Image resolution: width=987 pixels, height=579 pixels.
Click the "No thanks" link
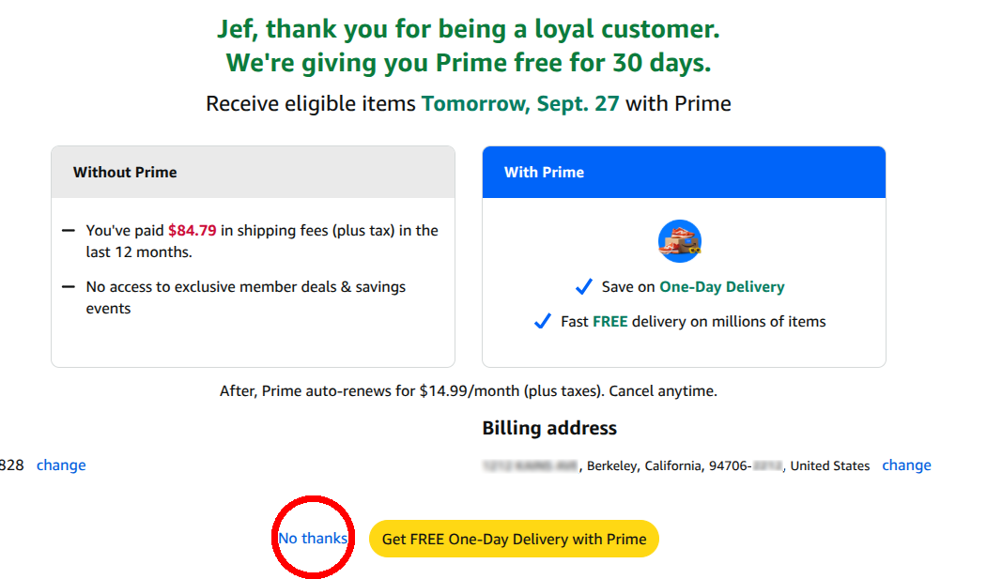point(313,539)
